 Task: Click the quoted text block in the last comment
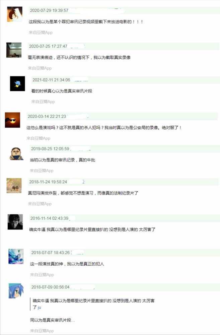[x=92, y=304]
